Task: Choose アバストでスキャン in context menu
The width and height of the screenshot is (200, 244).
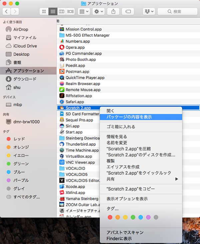Action: pos(141,232)
